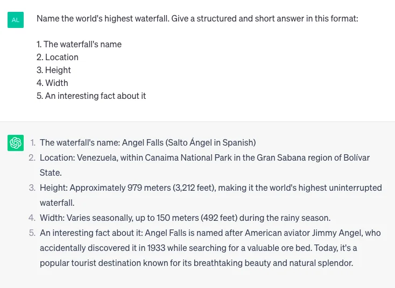This screenshot has height=288, width=395.
Task: Click the Height line with 979 meters
Action: coord(211,188)
